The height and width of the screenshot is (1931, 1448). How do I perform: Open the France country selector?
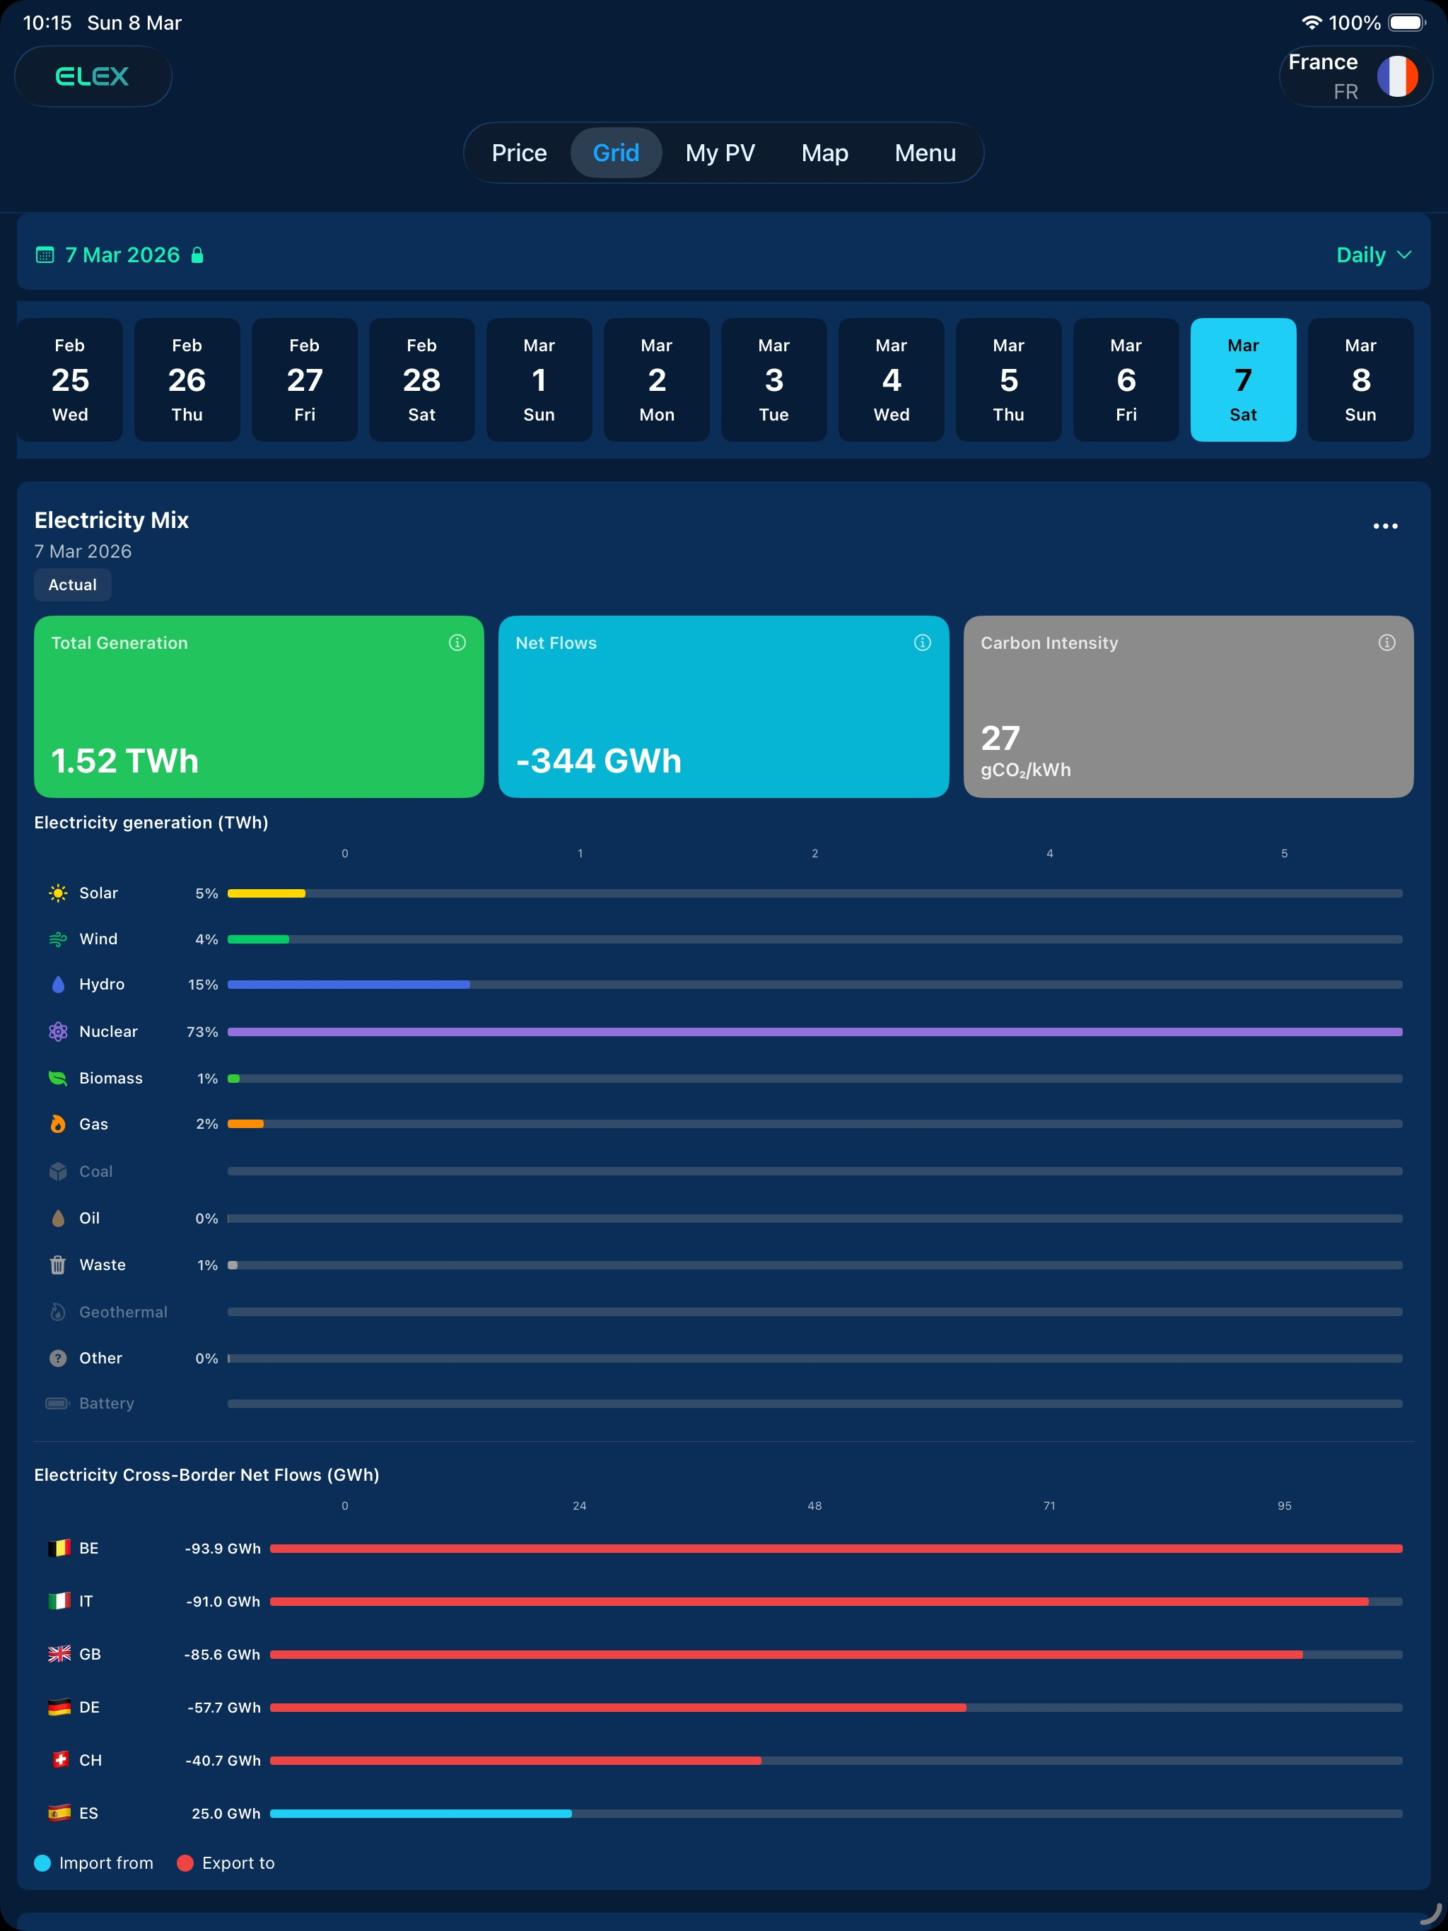click(x=1355, y=77)
